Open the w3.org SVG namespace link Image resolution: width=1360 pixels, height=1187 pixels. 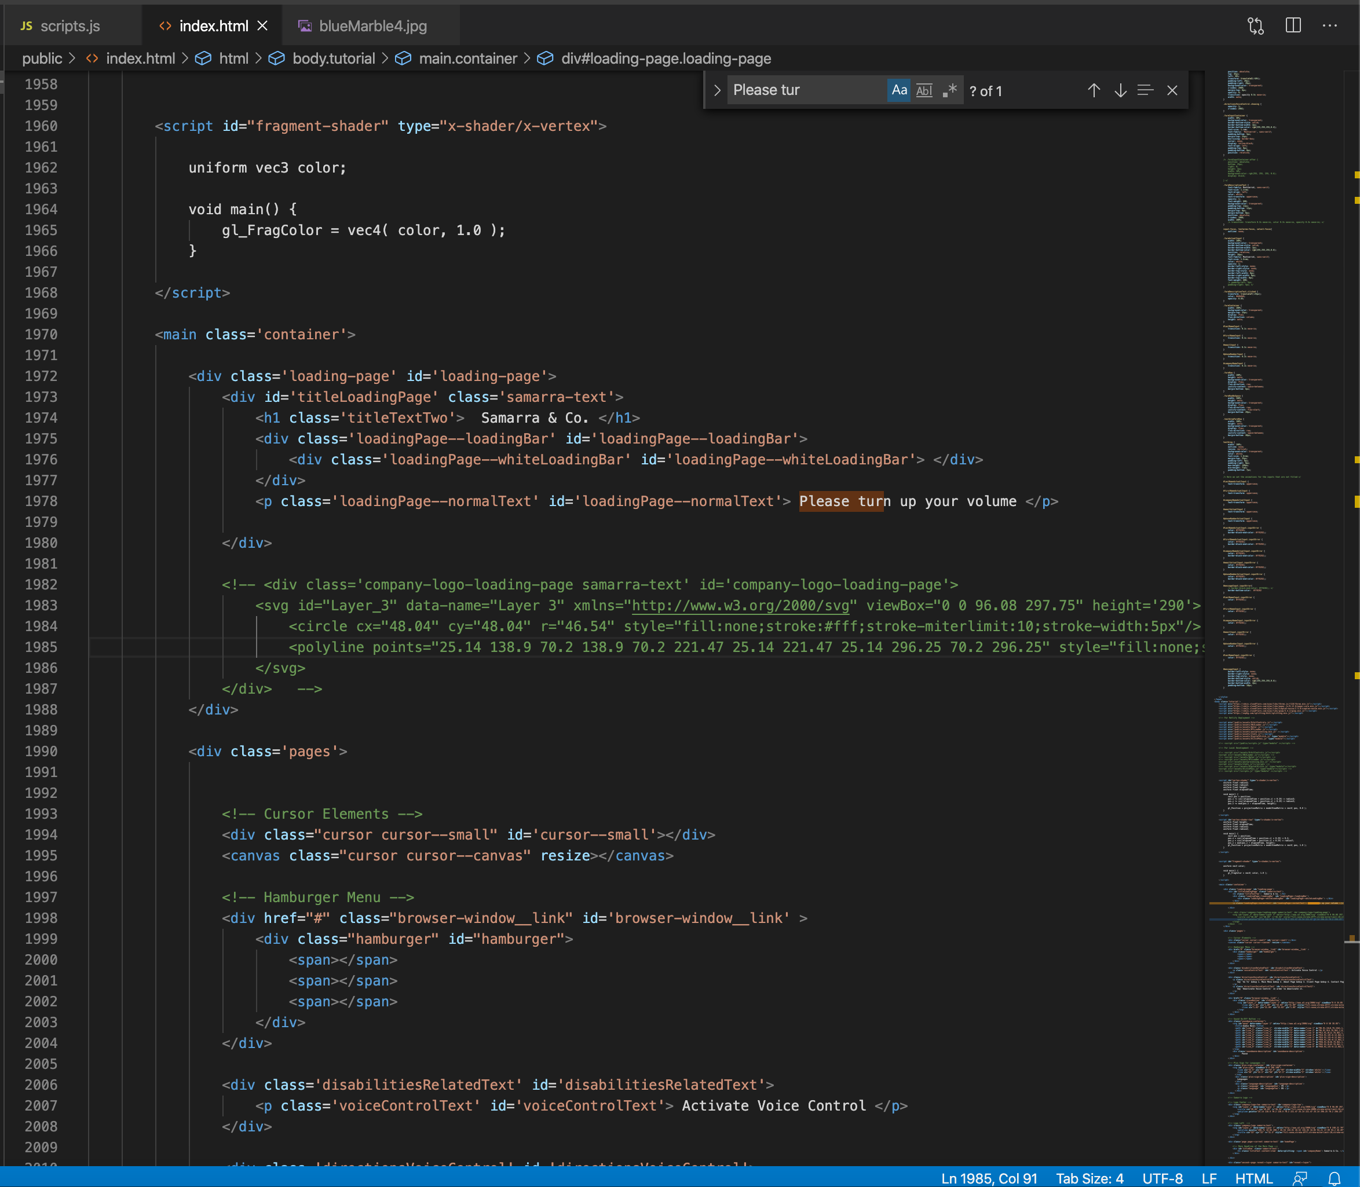(x=740, y=606)
